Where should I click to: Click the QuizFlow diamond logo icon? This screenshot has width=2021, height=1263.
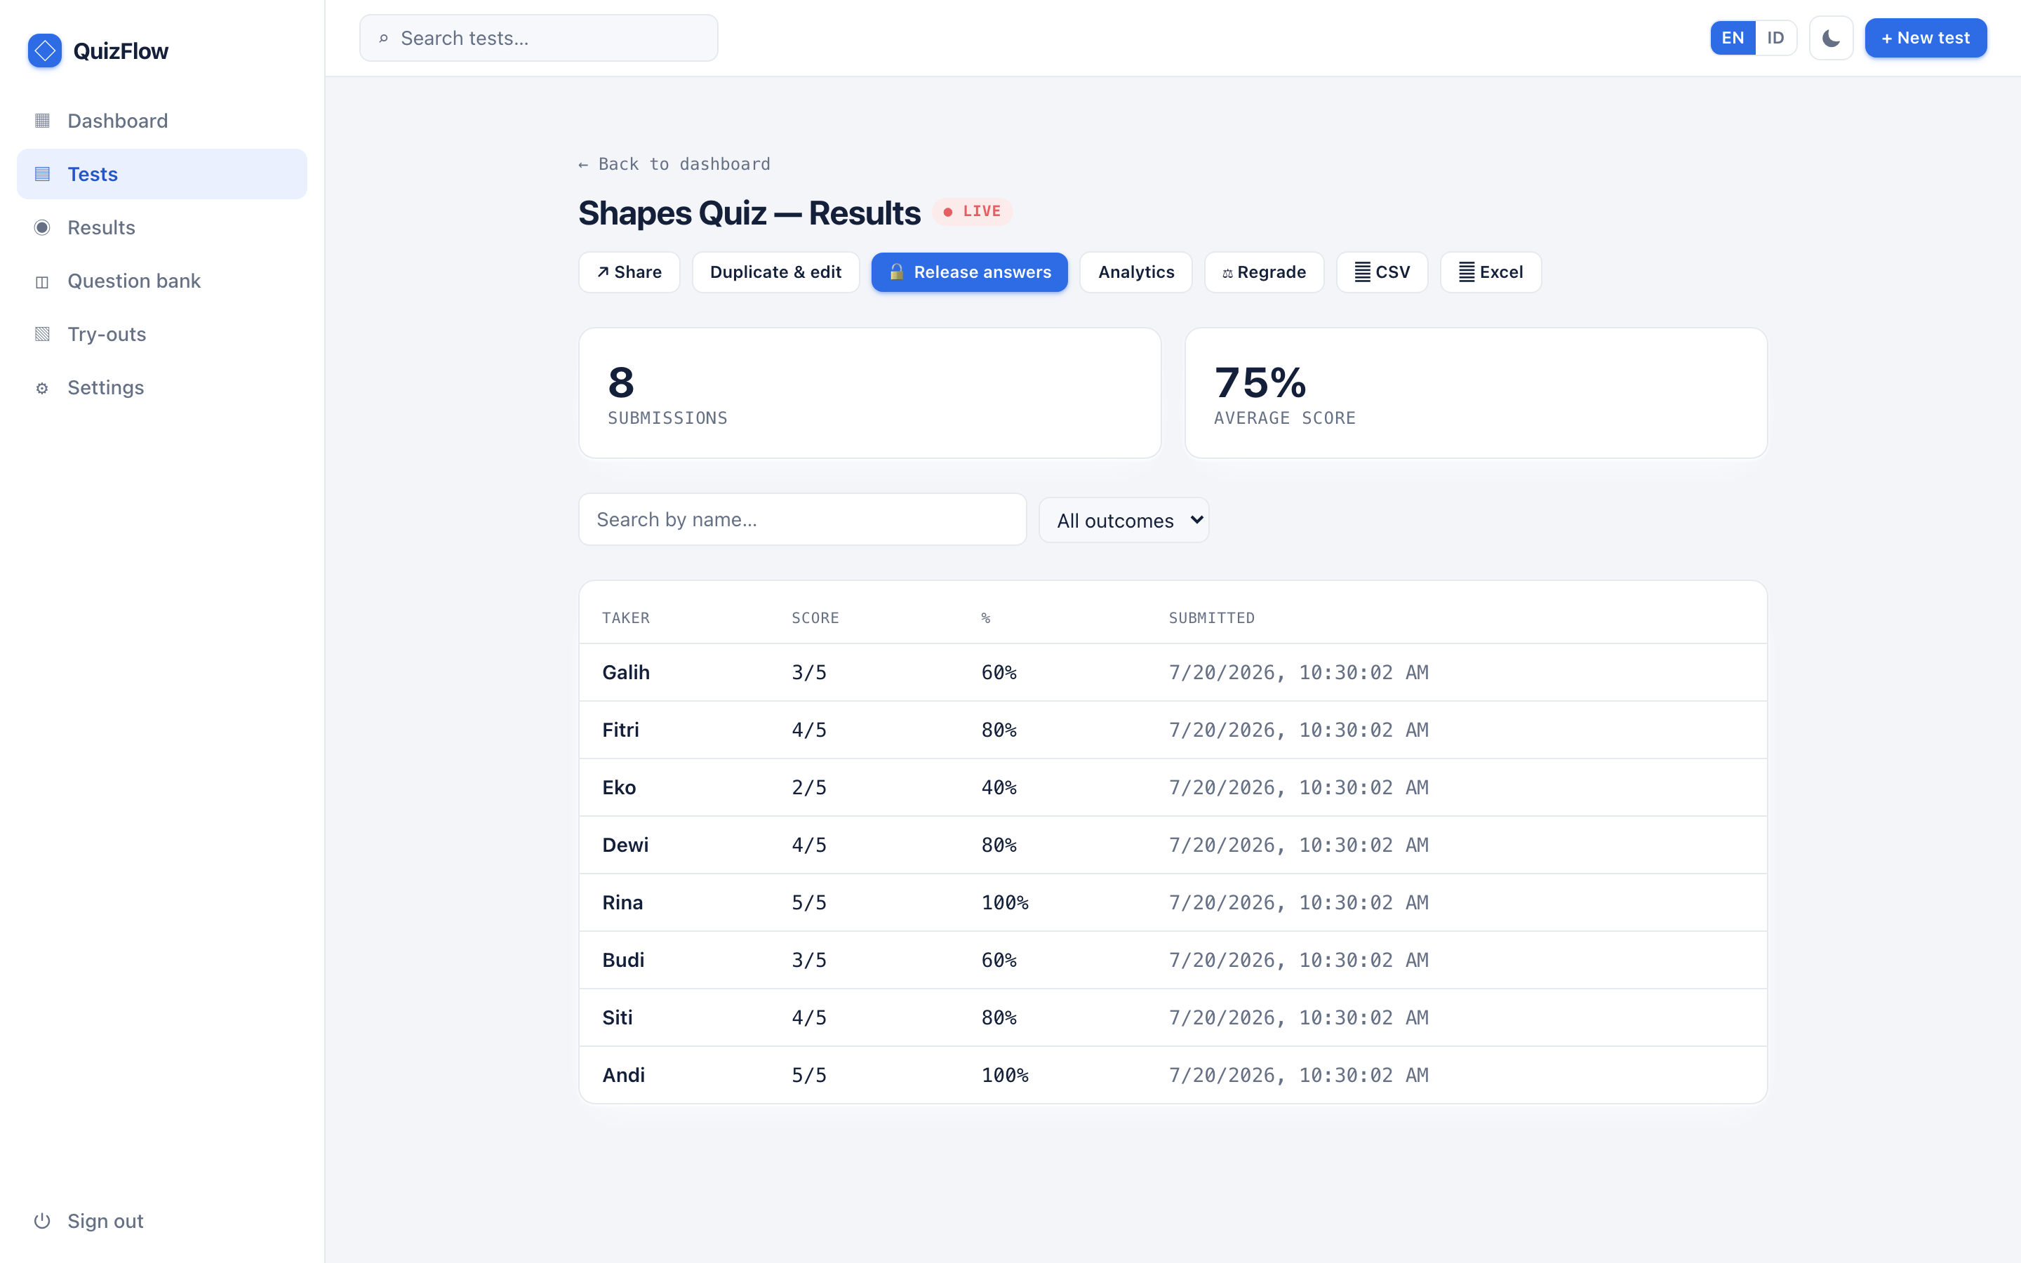[x=45, y=51]
